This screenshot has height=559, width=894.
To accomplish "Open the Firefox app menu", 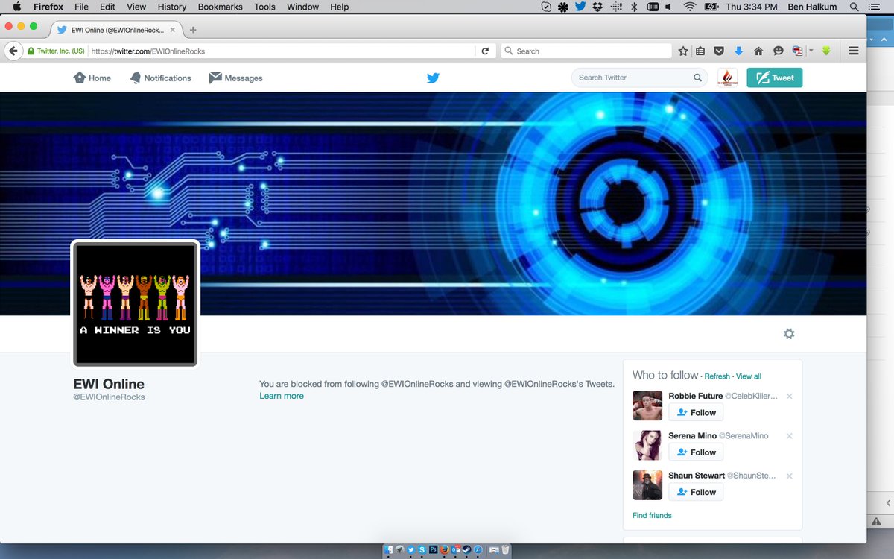I will (48, 7).
